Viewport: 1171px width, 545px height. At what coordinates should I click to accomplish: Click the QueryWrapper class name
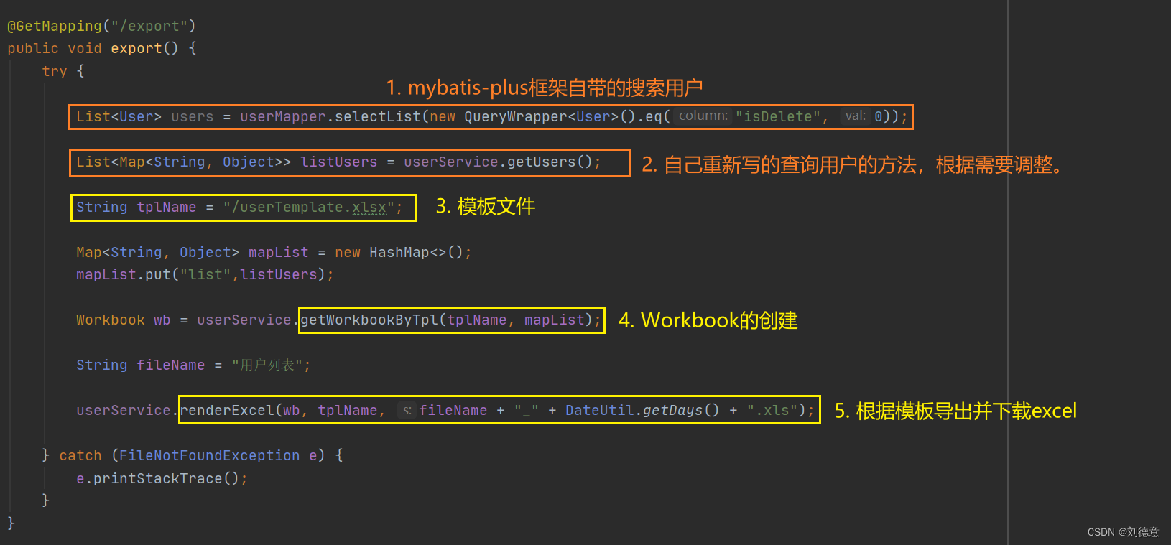pos(516,116)
